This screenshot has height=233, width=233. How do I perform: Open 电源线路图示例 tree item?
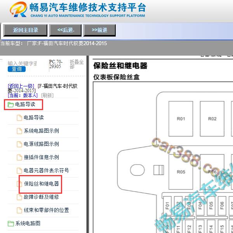tap(41, 144)
